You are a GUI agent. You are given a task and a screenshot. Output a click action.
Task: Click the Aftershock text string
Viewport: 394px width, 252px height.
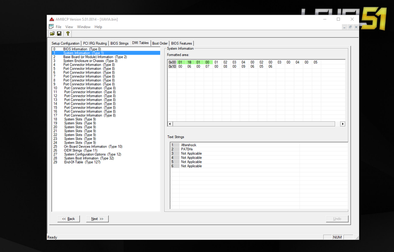tap(189, 145)
